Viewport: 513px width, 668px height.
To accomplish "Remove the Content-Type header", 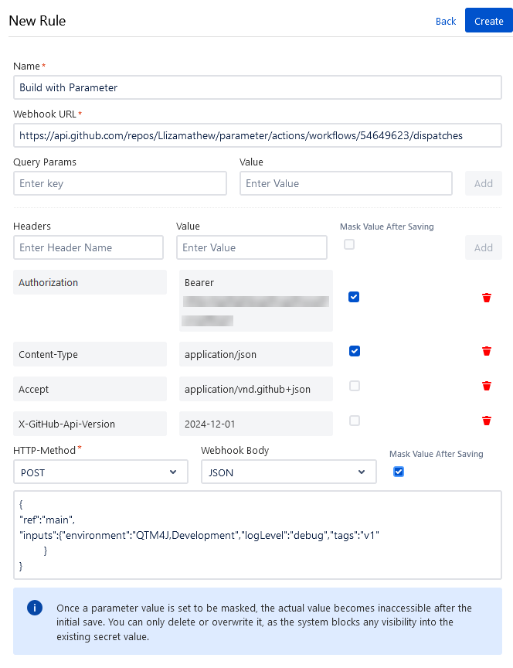I will (x=486, y=351).
